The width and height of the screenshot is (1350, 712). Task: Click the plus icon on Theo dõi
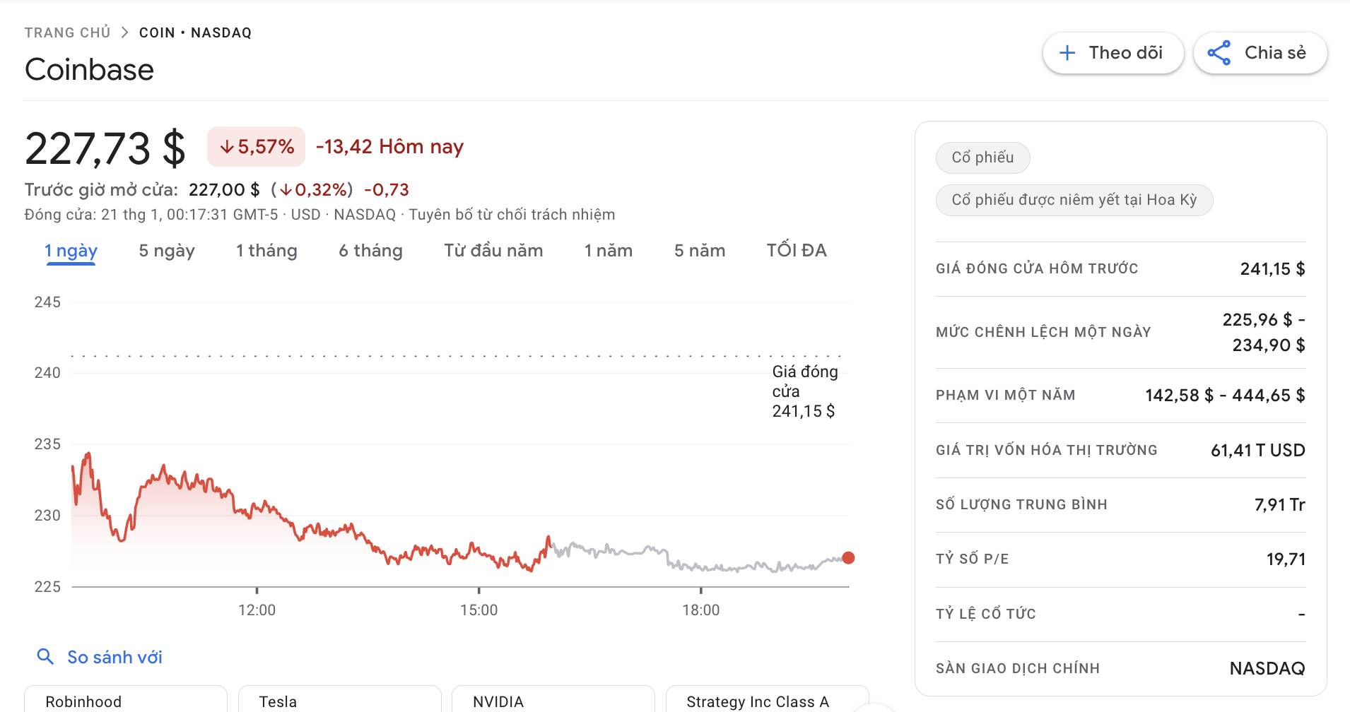[1067, 53]
